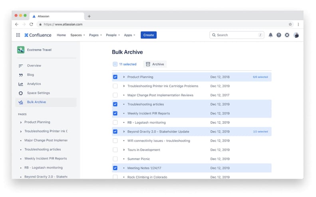
Task: Click the Space Settings gear icon
Action: point(21,93)
